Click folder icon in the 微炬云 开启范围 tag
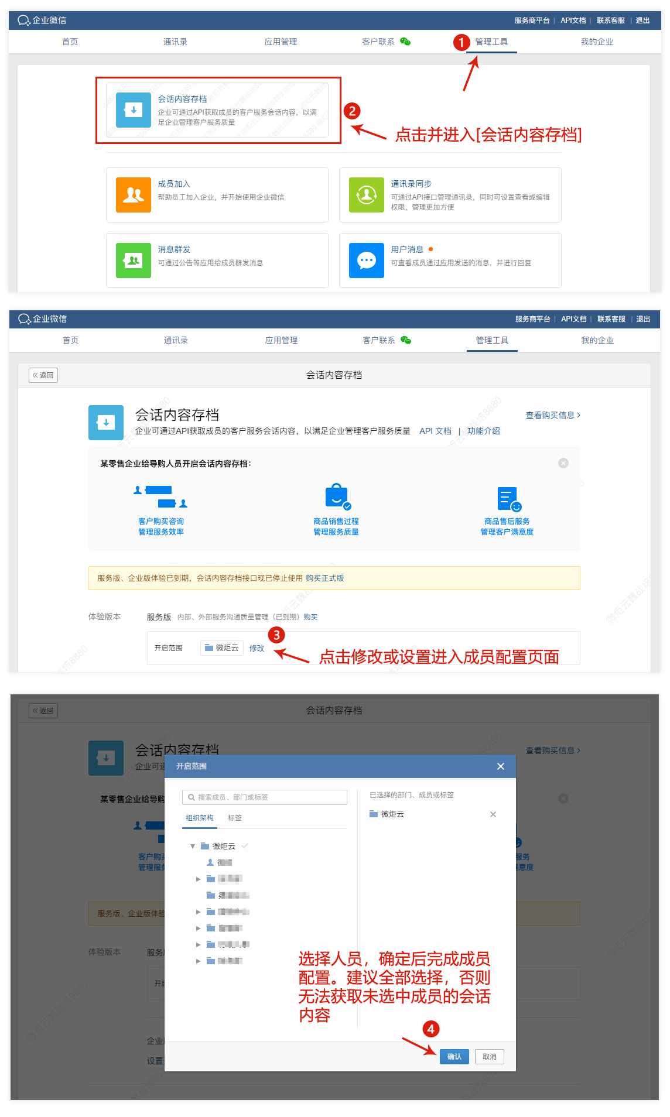 pyautogui.click(x=209, y=647)
